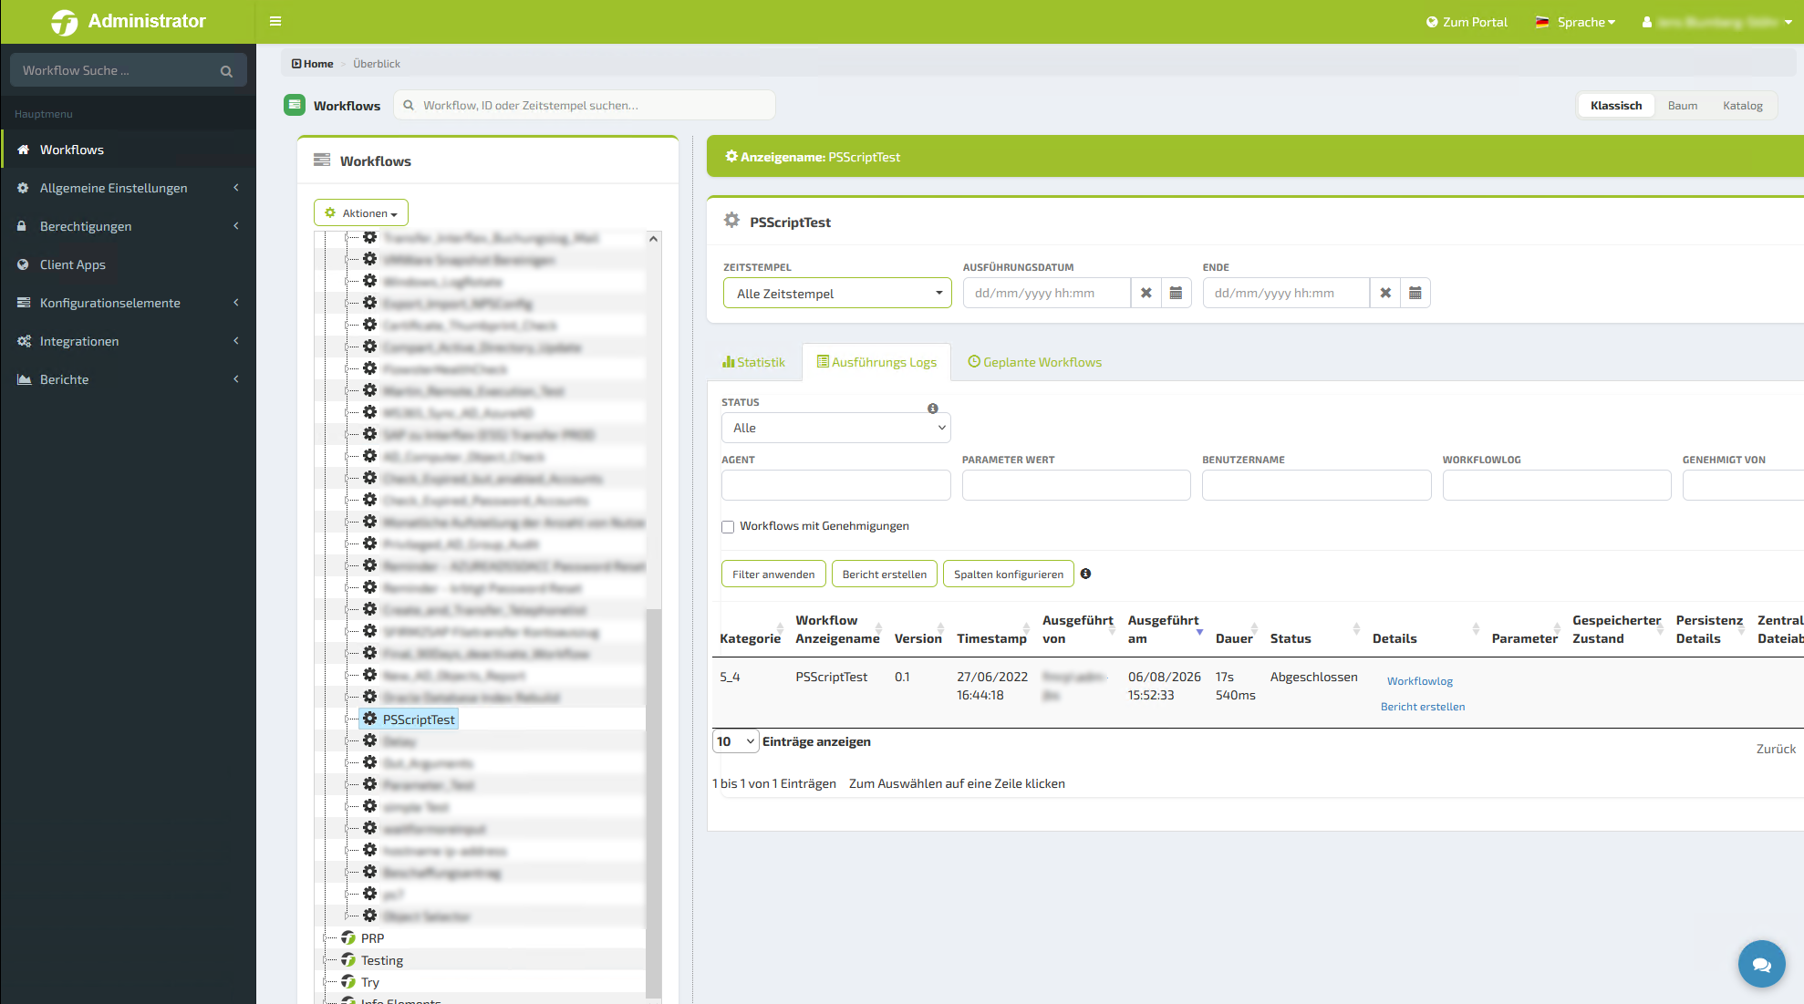Open the Ausführungsdatum calendar picker
This screenshot has width=1804, height=1004.
[1177, 293]
